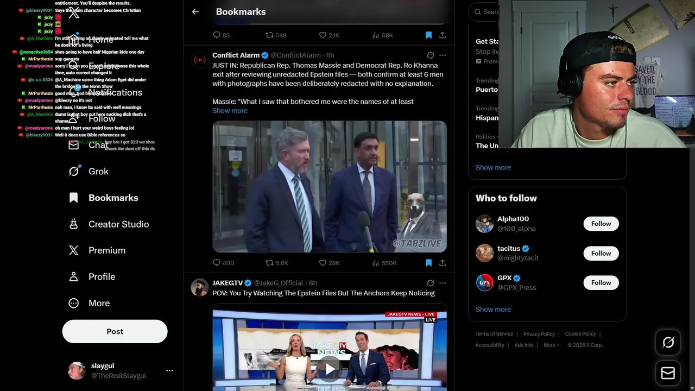This screenshot has width=695, height=391.
Task: Open the floating Grok button
Action: click(668, 342)
